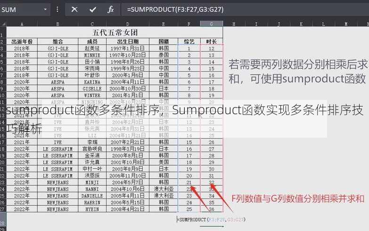Click 澳大利亚 in the HANNI row
Image resolution: width=369 pixels, height=231 pixels.
click(x=164, y=189)
